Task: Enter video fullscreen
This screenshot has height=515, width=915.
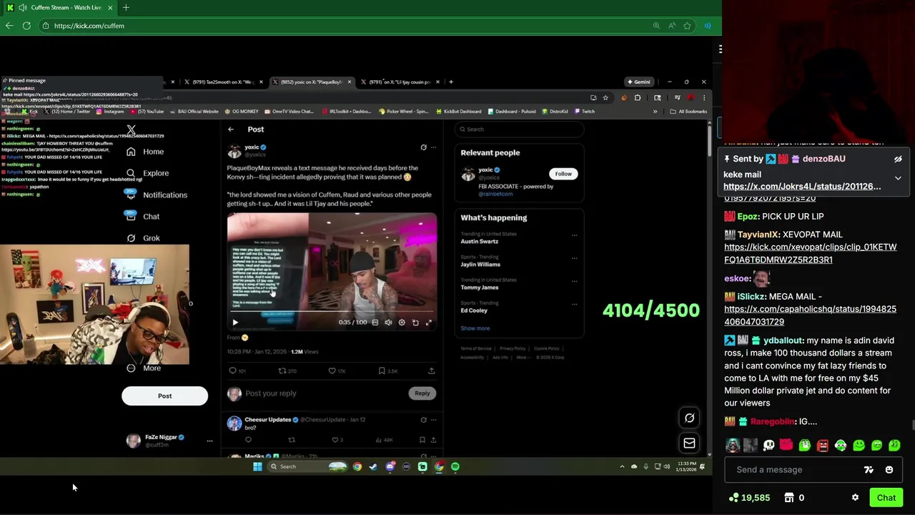Action: pyautogui.click(x=429, y=323)
